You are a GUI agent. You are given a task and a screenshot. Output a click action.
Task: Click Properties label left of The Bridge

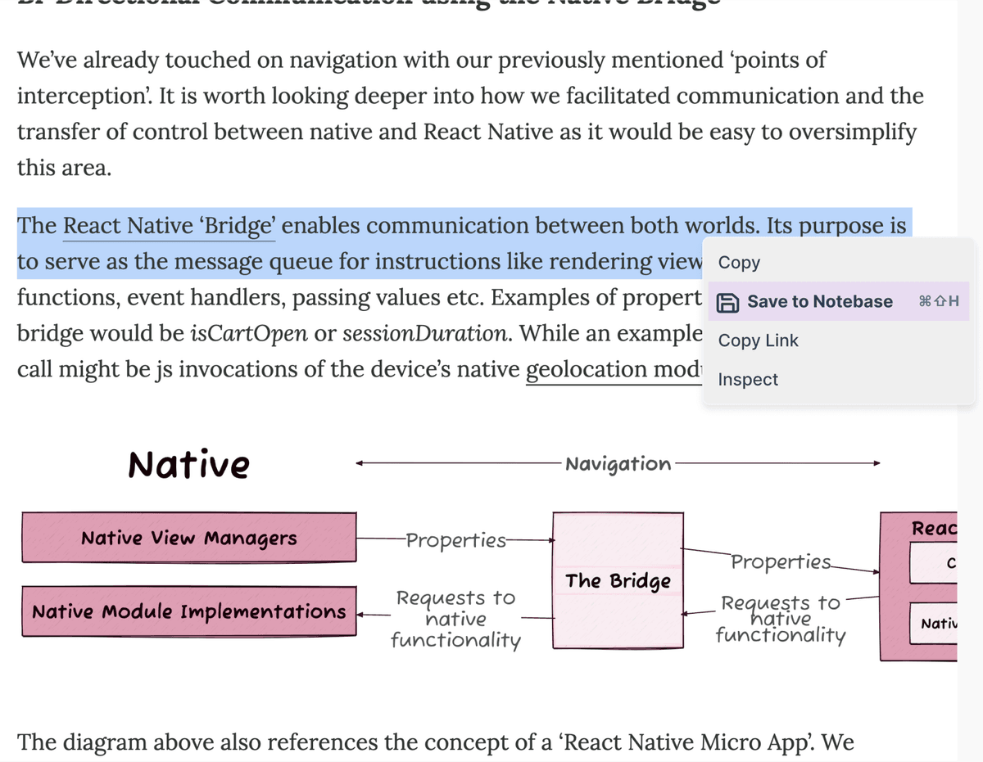tap(455, 540)
